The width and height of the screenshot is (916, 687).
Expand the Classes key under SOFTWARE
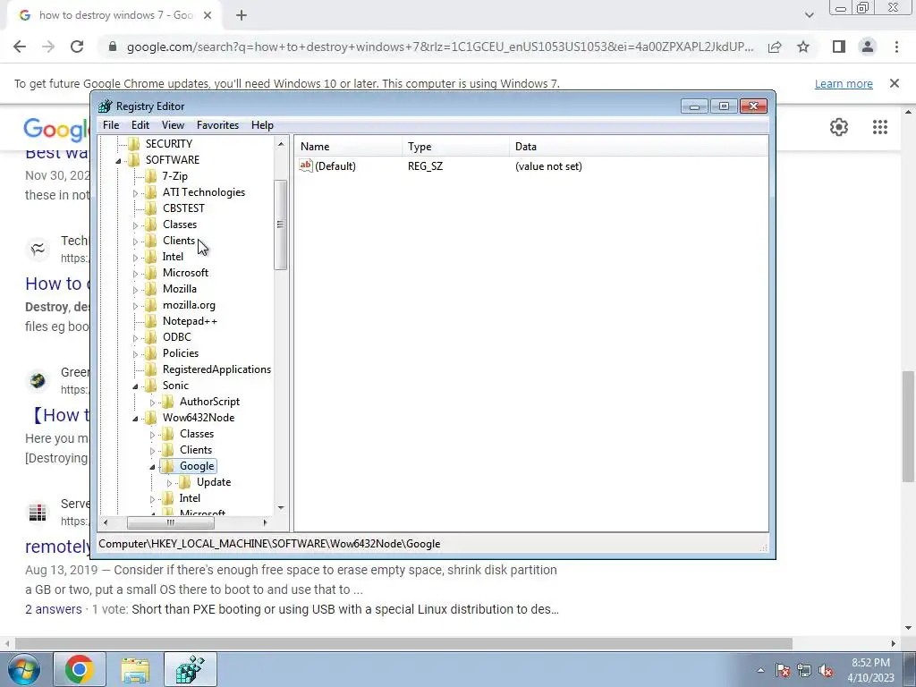[x=136, y=225]
